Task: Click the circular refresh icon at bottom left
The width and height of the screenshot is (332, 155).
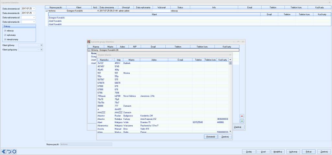Action: (x=14, y=152)
